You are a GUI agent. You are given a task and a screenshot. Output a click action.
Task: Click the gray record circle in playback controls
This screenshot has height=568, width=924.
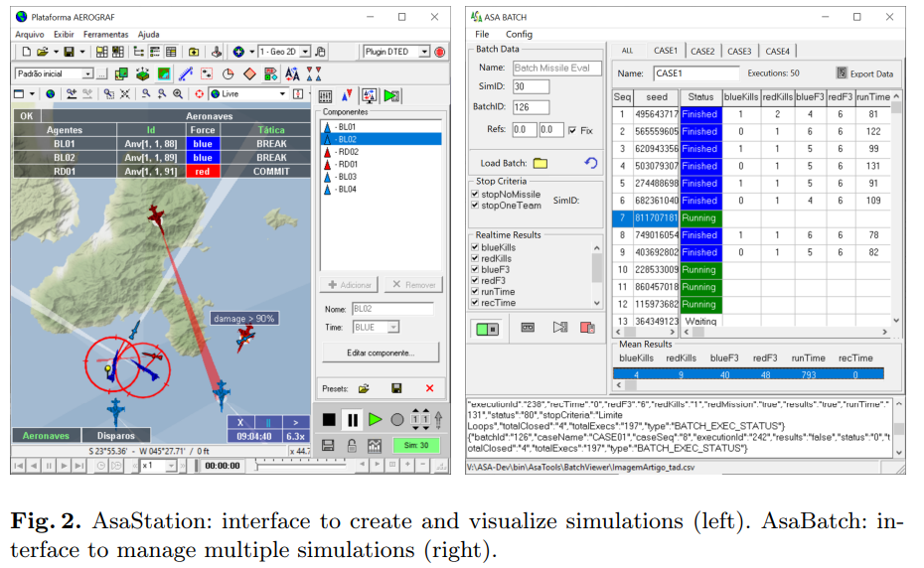(x=397, y=419)
